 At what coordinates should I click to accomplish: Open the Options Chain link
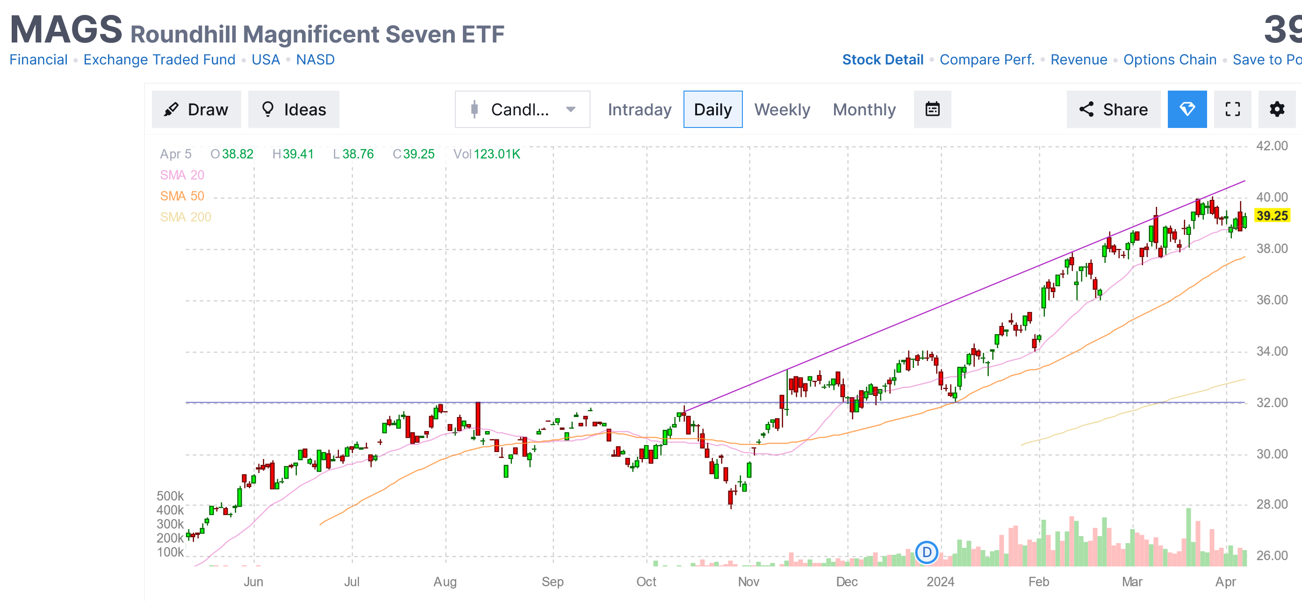(1170, 60)
